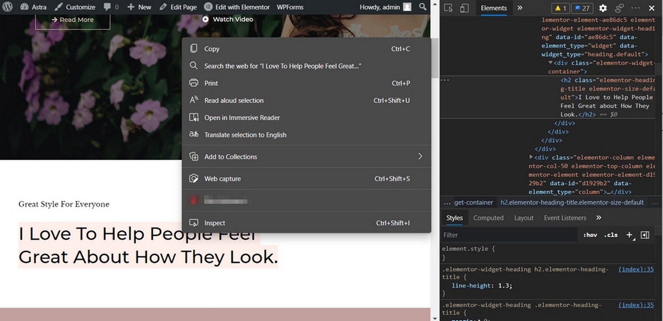Screen dimensions: 663x321
Task: Click h2.elementor-heading-title breadcrumb
Action: 572,202
